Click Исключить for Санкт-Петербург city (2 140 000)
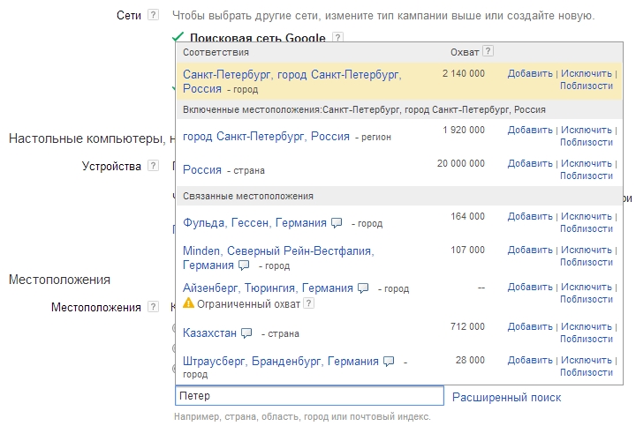 pyautogui.click(x=587, y=73)
